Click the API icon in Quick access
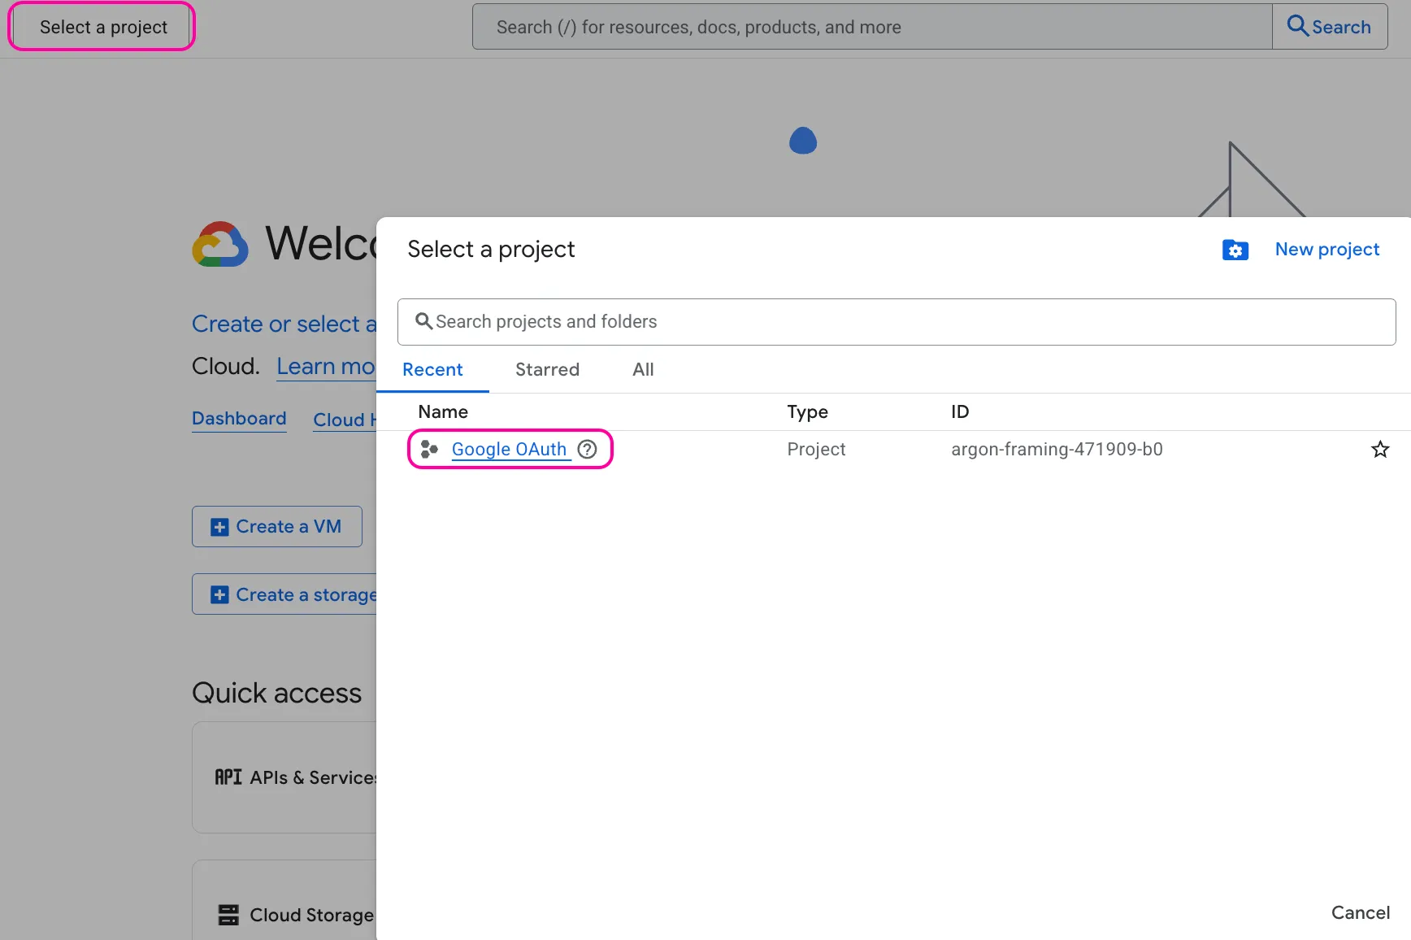 point(228,777)
